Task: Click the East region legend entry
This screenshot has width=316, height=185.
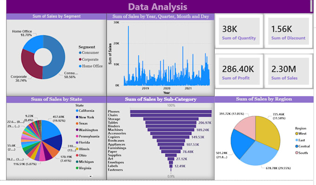Action: click(x=300, y=140)
